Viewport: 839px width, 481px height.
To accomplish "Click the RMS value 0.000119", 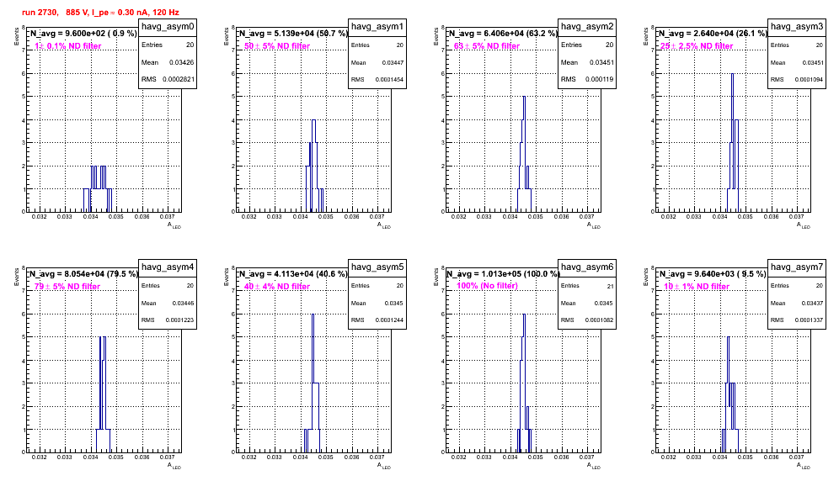I will pyautogui.click(x=599, y=79).
